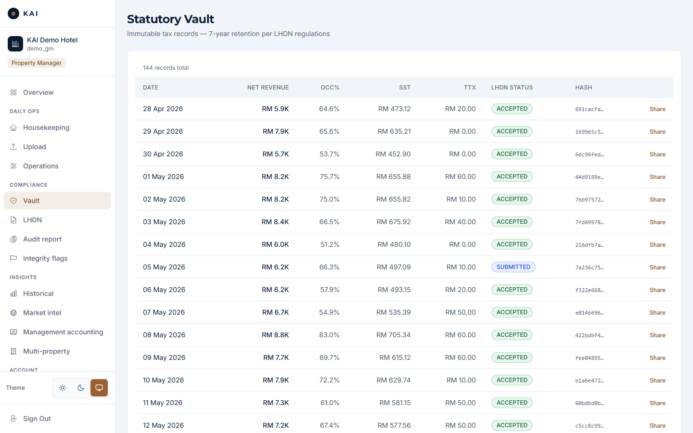Click the Sign Out door icon
Screen dimensions: 693x433
click(x=13, y=419)
